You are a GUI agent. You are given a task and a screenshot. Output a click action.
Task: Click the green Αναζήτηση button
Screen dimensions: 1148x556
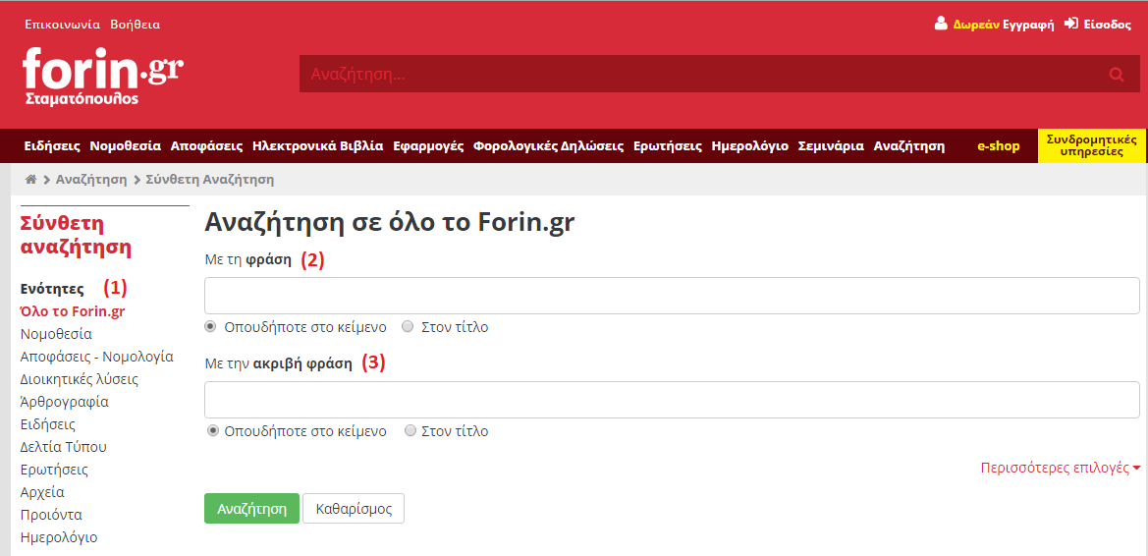(251, 509)
